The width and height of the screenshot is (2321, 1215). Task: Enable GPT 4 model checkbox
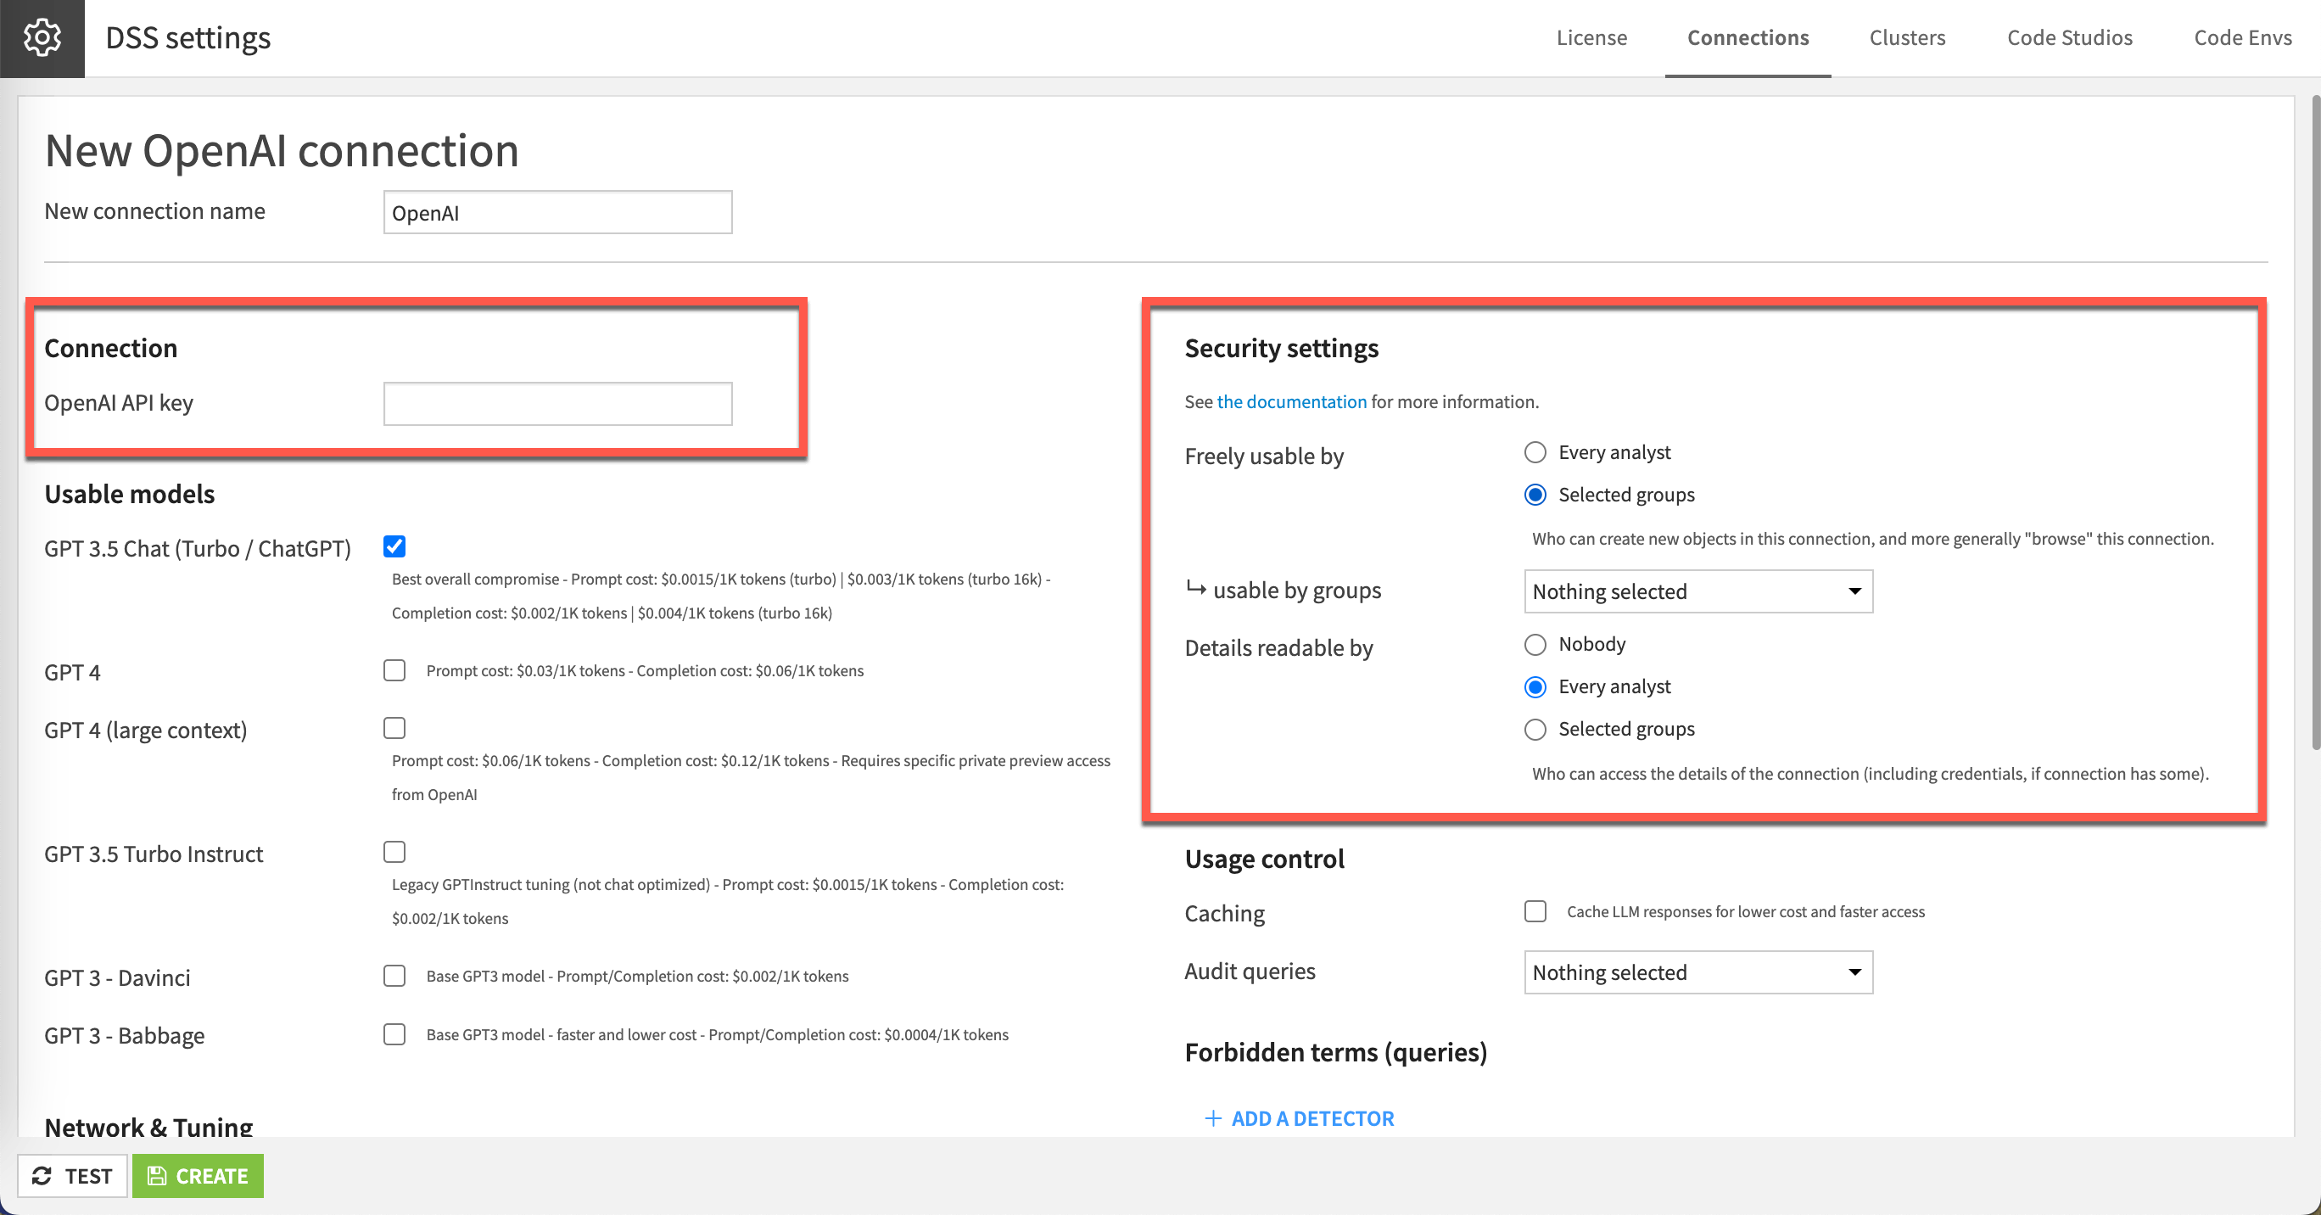(x=396, y=669)
